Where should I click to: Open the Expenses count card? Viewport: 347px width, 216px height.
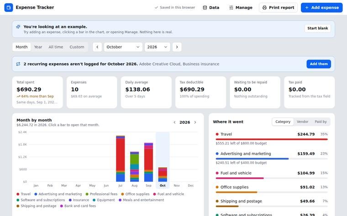point(92,92)
